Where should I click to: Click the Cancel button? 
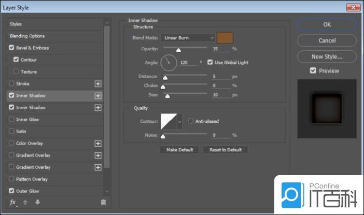(x=327, y=40)
